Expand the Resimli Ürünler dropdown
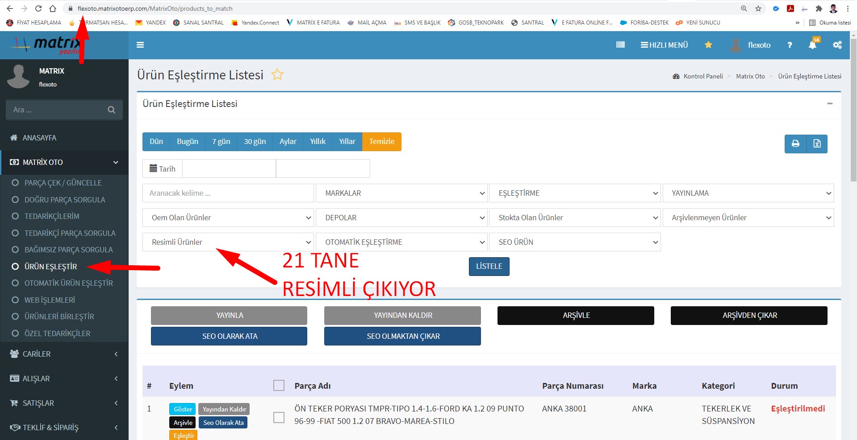 (228, 242)
